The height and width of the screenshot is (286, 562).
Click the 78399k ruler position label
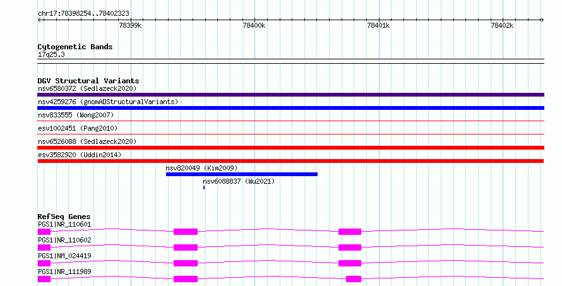point(130,25)
